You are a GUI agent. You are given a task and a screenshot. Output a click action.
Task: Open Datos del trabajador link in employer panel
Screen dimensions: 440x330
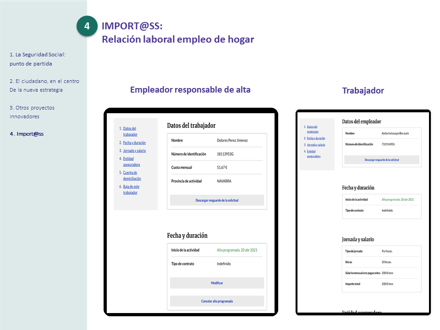click(x=130, y=132)
